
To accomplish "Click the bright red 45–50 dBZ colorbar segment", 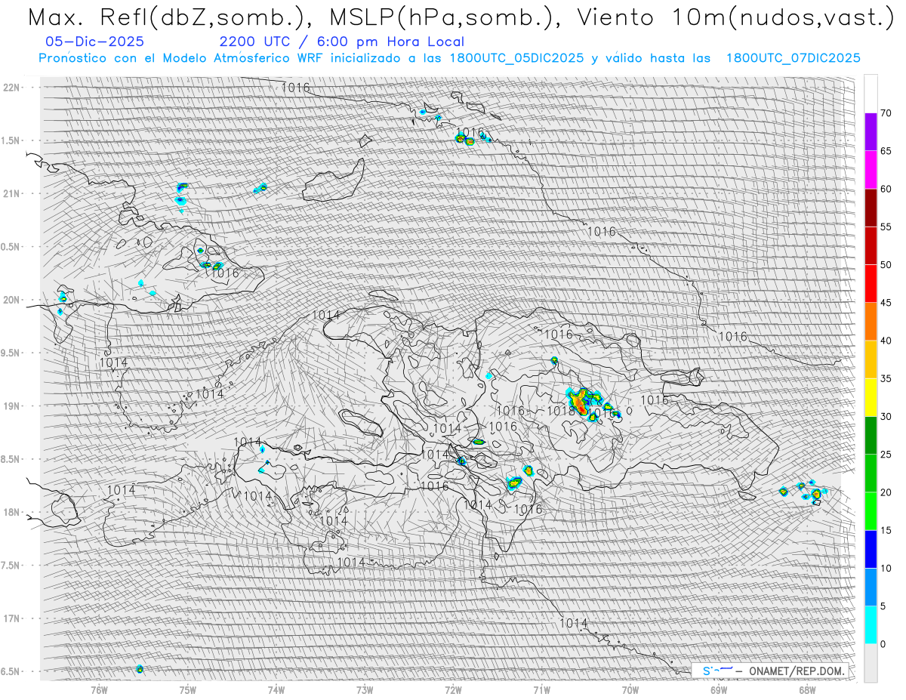I will click(x=871, y=283).
